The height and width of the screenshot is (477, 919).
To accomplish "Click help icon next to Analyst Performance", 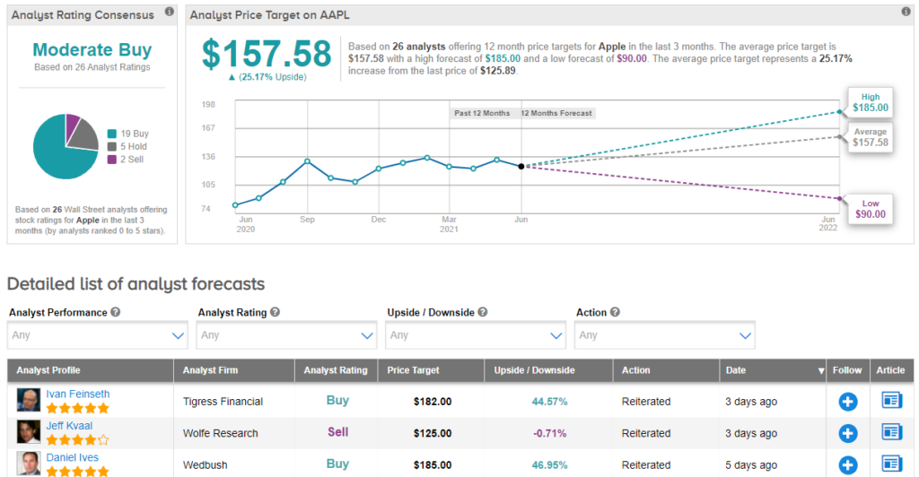I will tap(117, 313).
